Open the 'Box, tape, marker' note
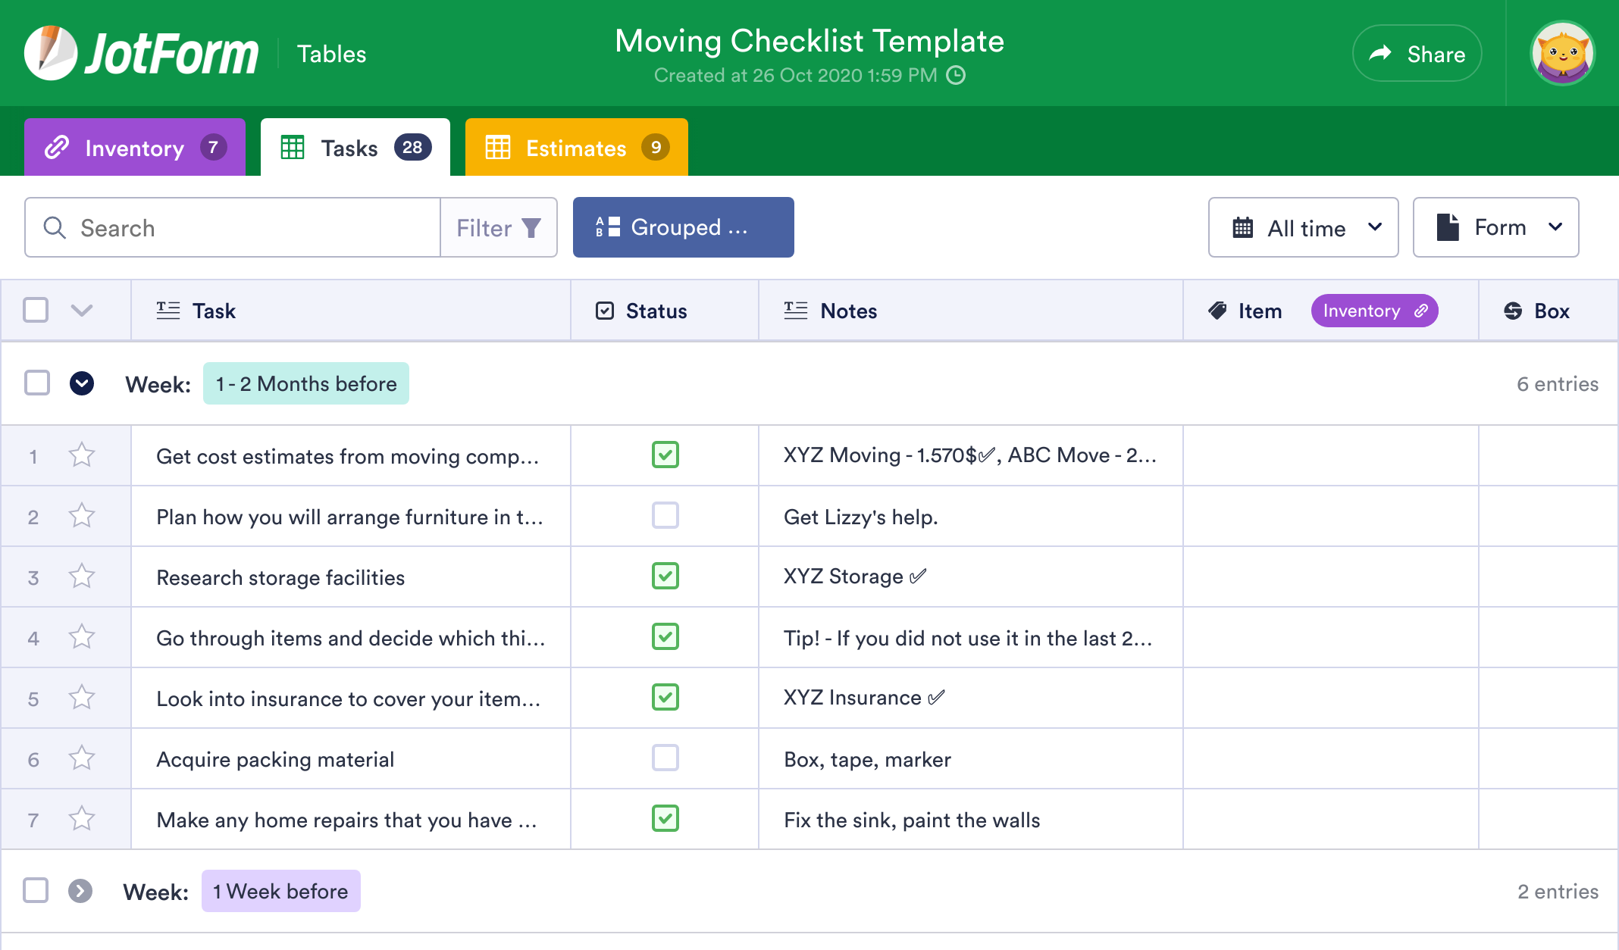Viewport: 1619px width, 950px height. [971, 758]
